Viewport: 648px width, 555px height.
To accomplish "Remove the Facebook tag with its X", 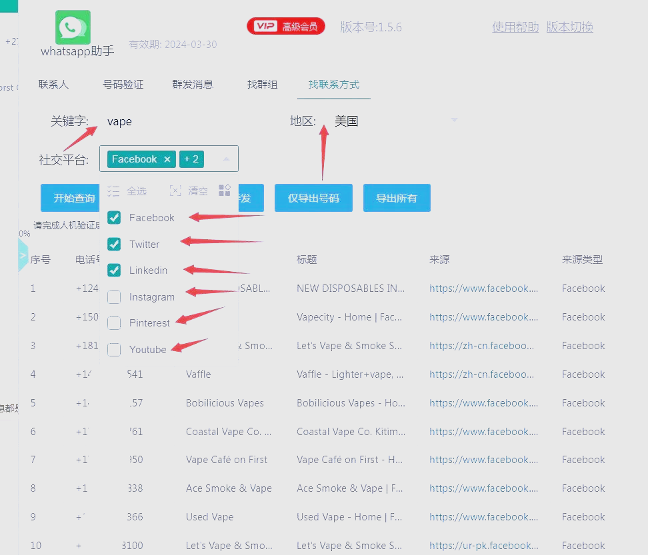I will click(x=167, y=159).
